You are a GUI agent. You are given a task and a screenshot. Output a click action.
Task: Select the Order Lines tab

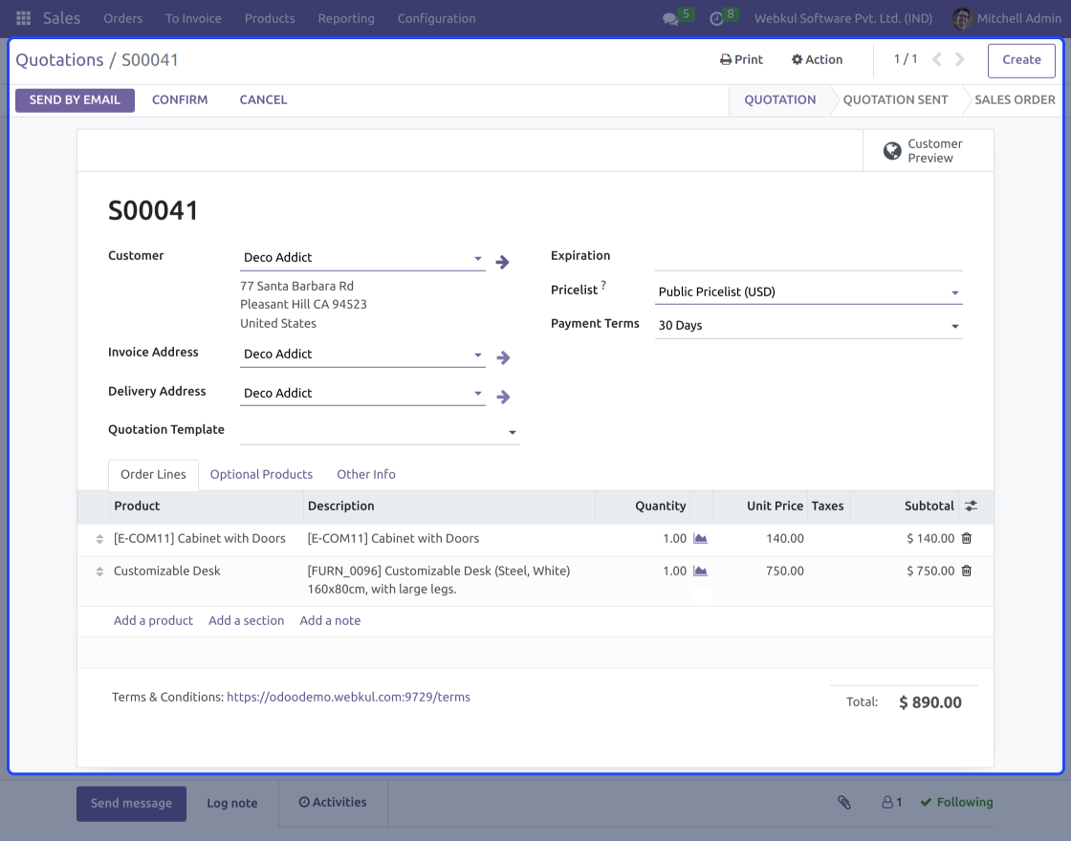[x=153, y=474]
